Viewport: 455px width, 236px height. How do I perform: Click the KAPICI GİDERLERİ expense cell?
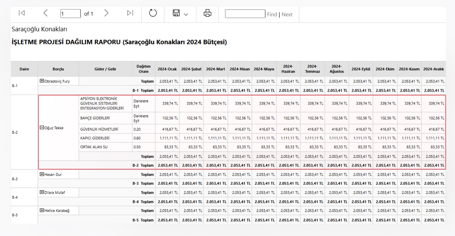(105, 138)
